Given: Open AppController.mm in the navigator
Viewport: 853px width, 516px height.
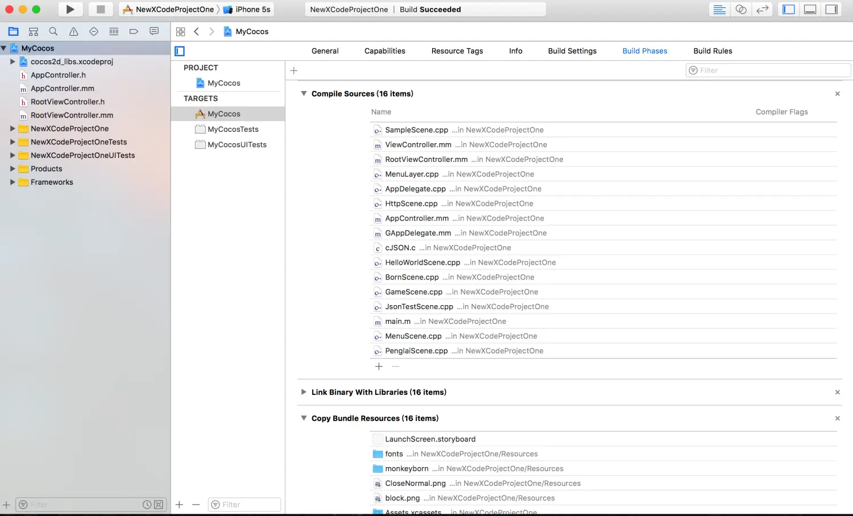Looking at the screenshot, I should 63,88.
